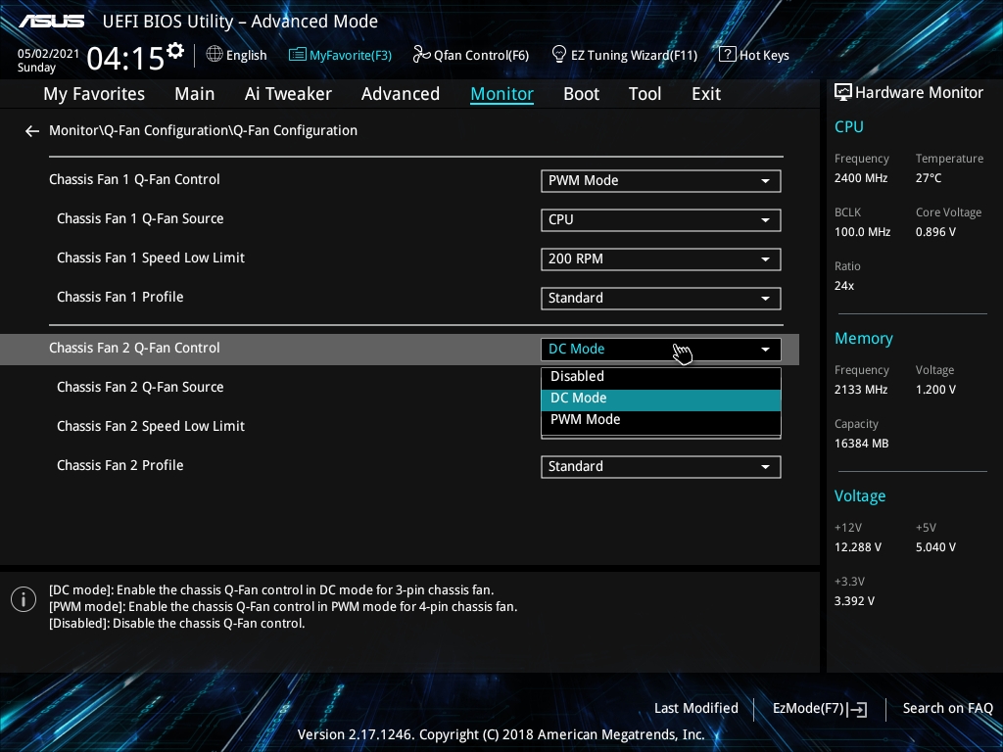Image resolution: width=1003 pixels, height=752 pixels.
Task: Go to the Boot tab
Action: click(582, 94)
